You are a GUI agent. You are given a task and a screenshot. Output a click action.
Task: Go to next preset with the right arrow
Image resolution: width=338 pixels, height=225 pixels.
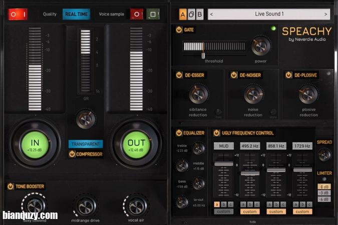pyautogui.click(x=325, y=14)
